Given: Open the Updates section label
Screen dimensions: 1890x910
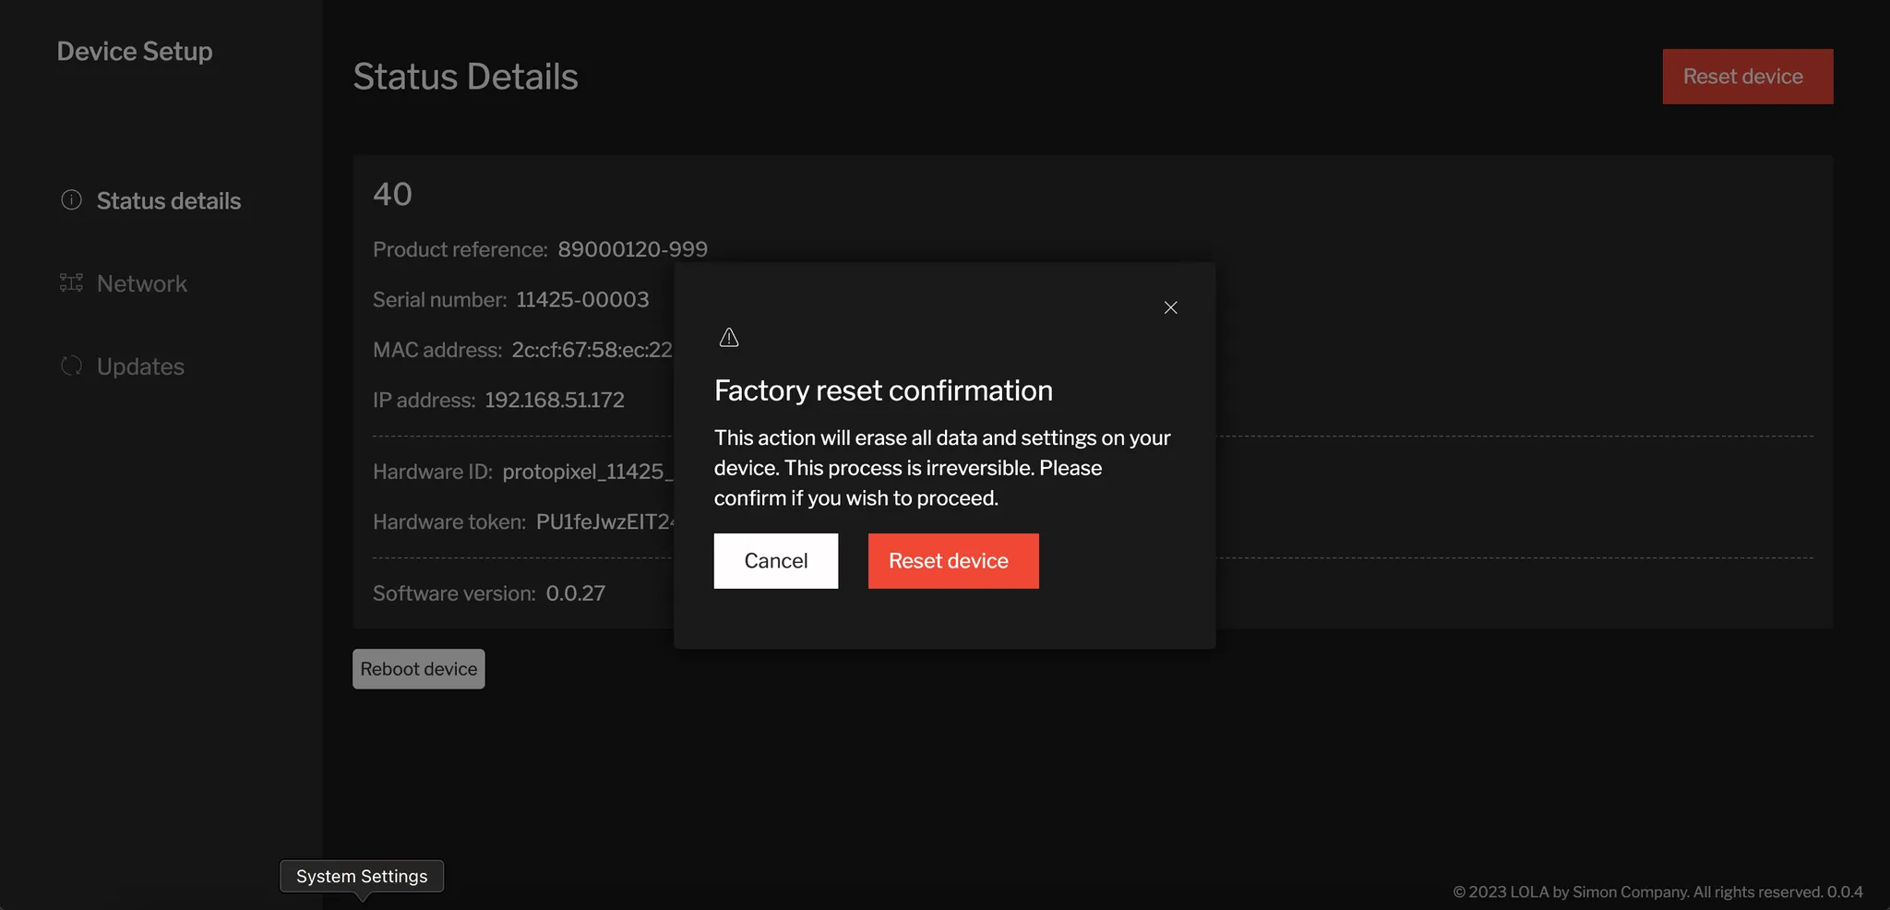Looking at the screenshot, I should click(140, 367).
